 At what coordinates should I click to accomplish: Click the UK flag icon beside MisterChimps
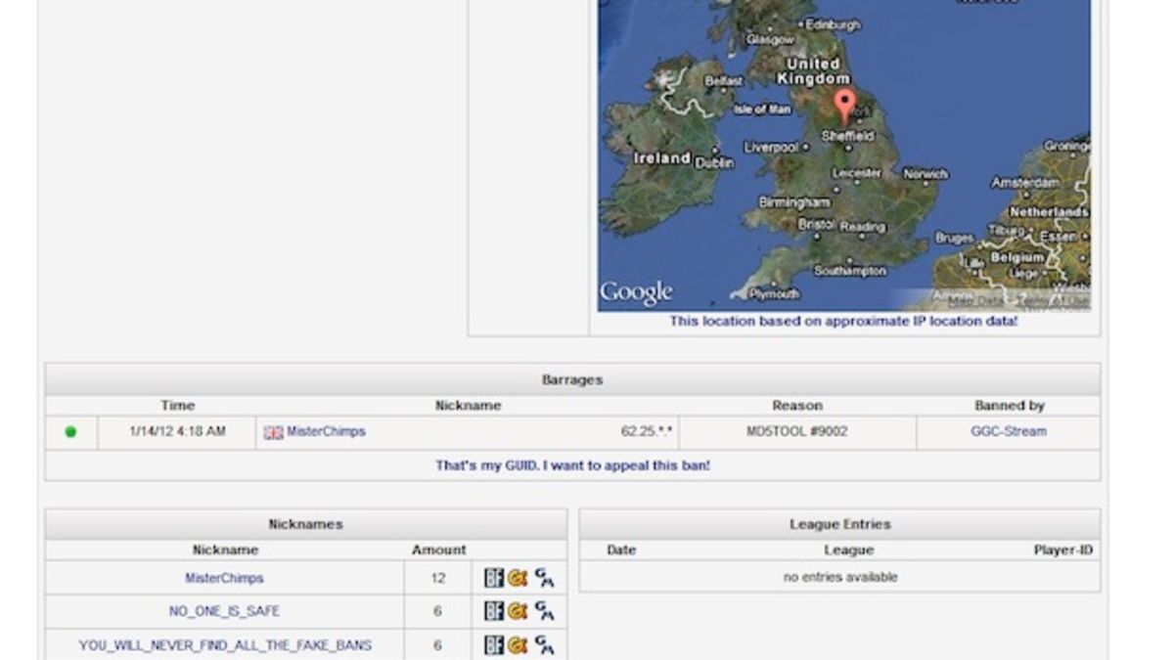pyautogui.click(x=273, y=432)
